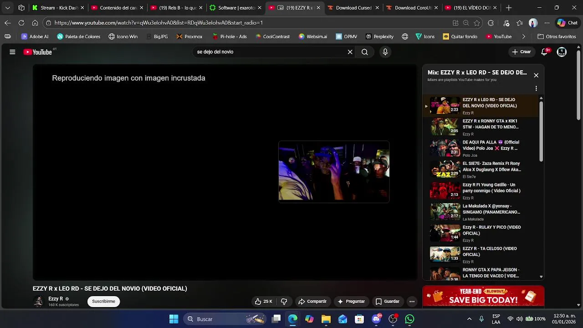The image size is (583, 328).
Task: Show hidden system tray icons chevron
Action: click(469, 319)
